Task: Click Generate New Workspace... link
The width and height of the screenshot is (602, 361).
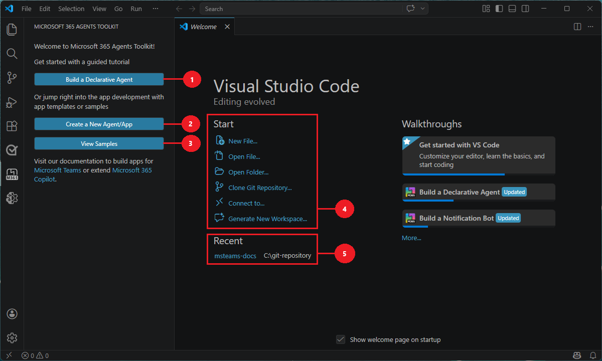Action: 268,219
